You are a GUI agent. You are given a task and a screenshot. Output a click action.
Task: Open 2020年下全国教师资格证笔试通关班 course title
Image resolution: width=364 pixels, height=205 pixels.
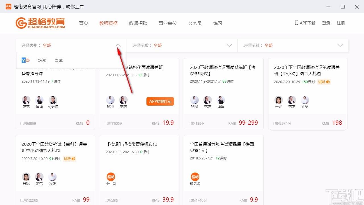(x=307, y=70)
